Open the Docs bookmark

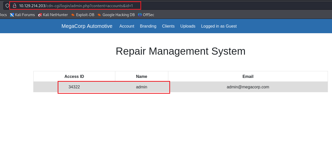3,15
